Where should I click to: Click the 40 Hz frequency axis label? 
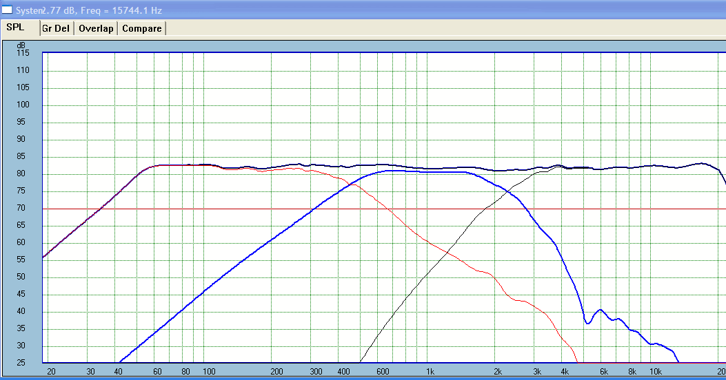118,372
